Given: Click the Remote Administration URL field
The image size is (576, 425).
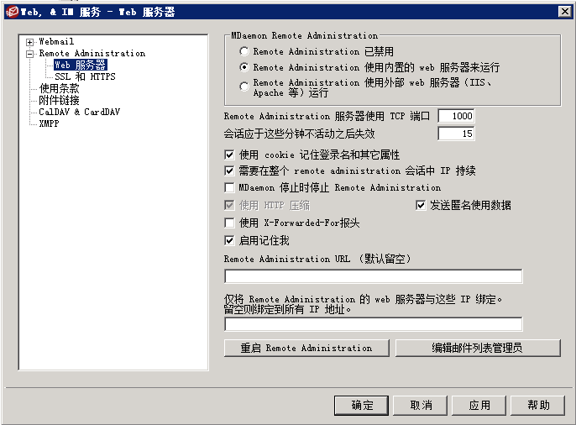Looking at the screenshot, I should [373, 276].
